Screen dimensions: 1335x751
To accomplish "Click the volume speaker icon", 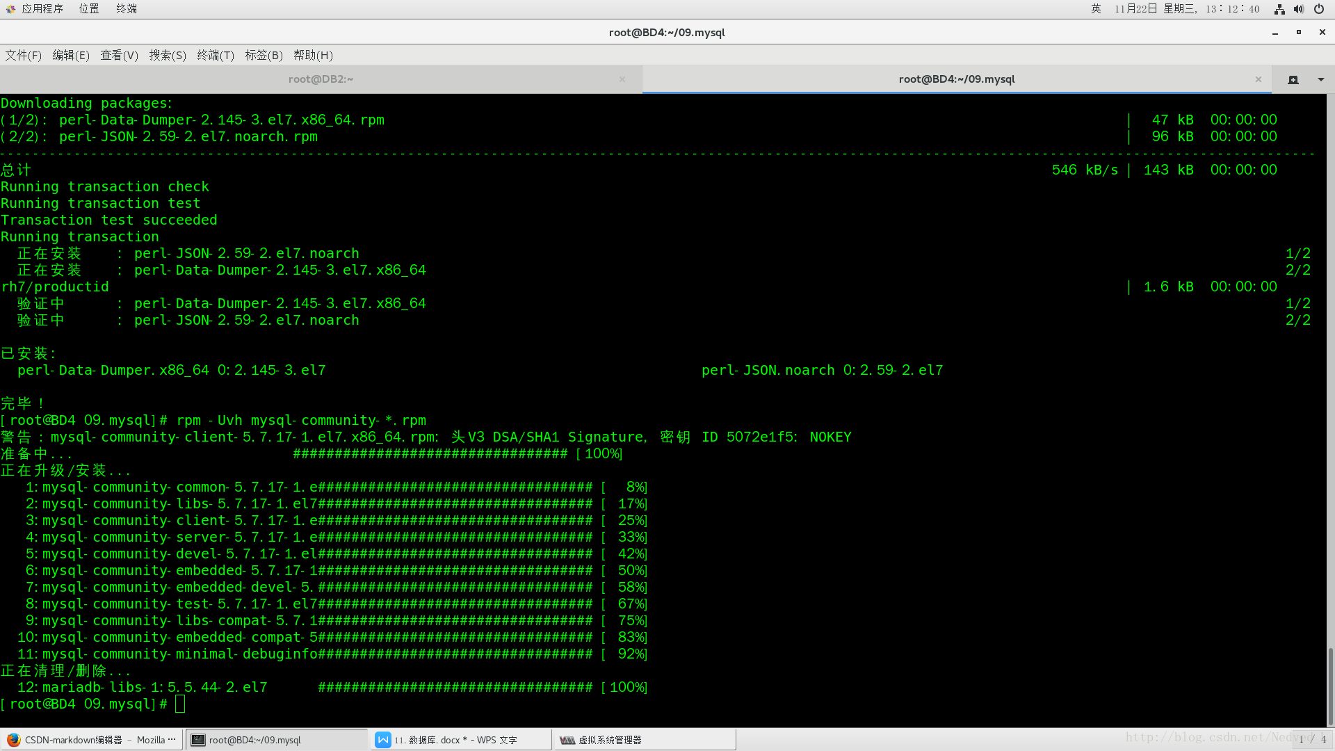I will click(1299, 9).
